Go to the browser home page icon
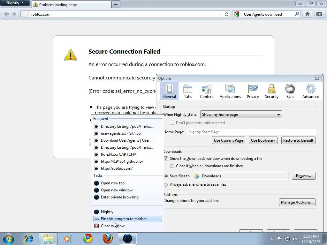327x245 pixels. 308,14
